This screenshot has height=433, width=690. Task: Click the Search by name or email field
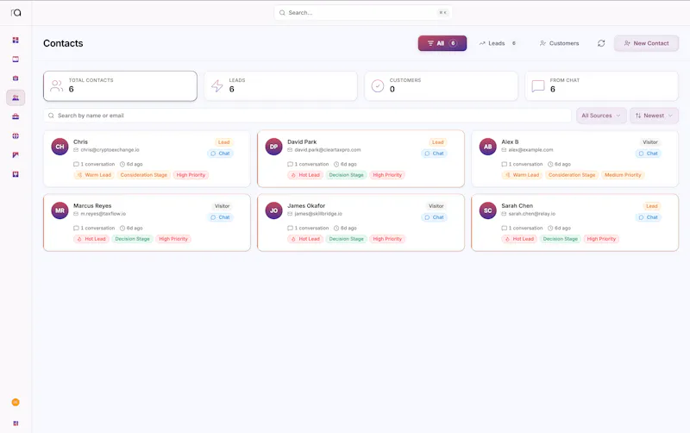(x=307, y=116)
